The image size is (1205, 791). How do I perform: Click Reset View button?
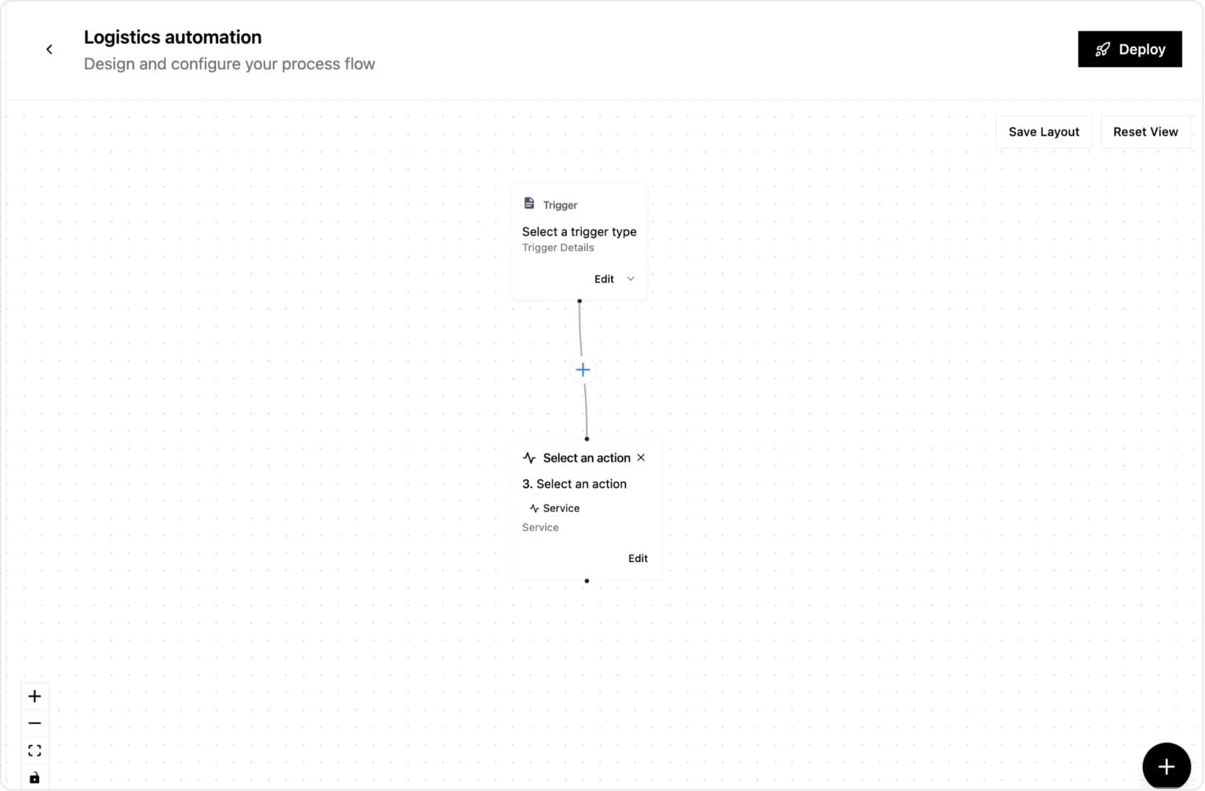click(1145, 132)
